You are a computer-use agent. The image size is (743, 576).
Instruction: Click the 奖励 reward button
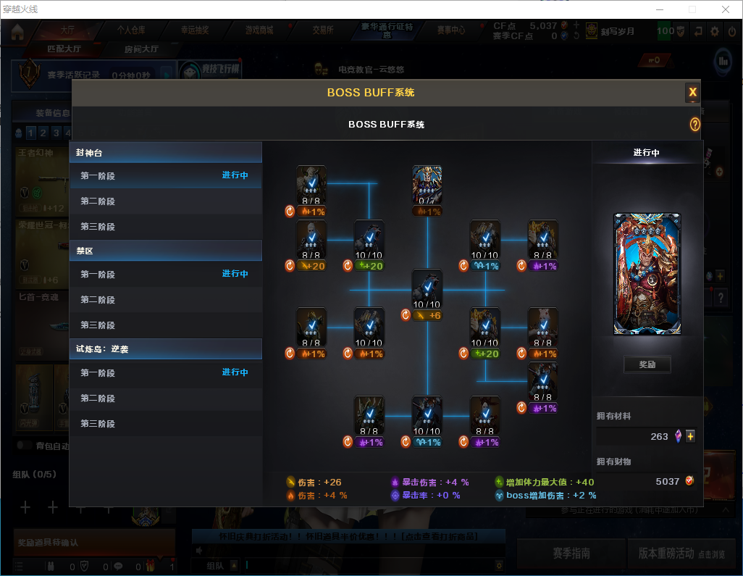[647, 364]
